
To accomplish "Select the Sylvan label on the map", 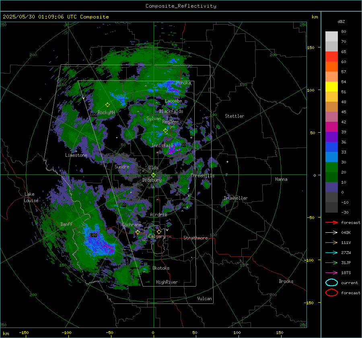I will click(x=154, y=119).
